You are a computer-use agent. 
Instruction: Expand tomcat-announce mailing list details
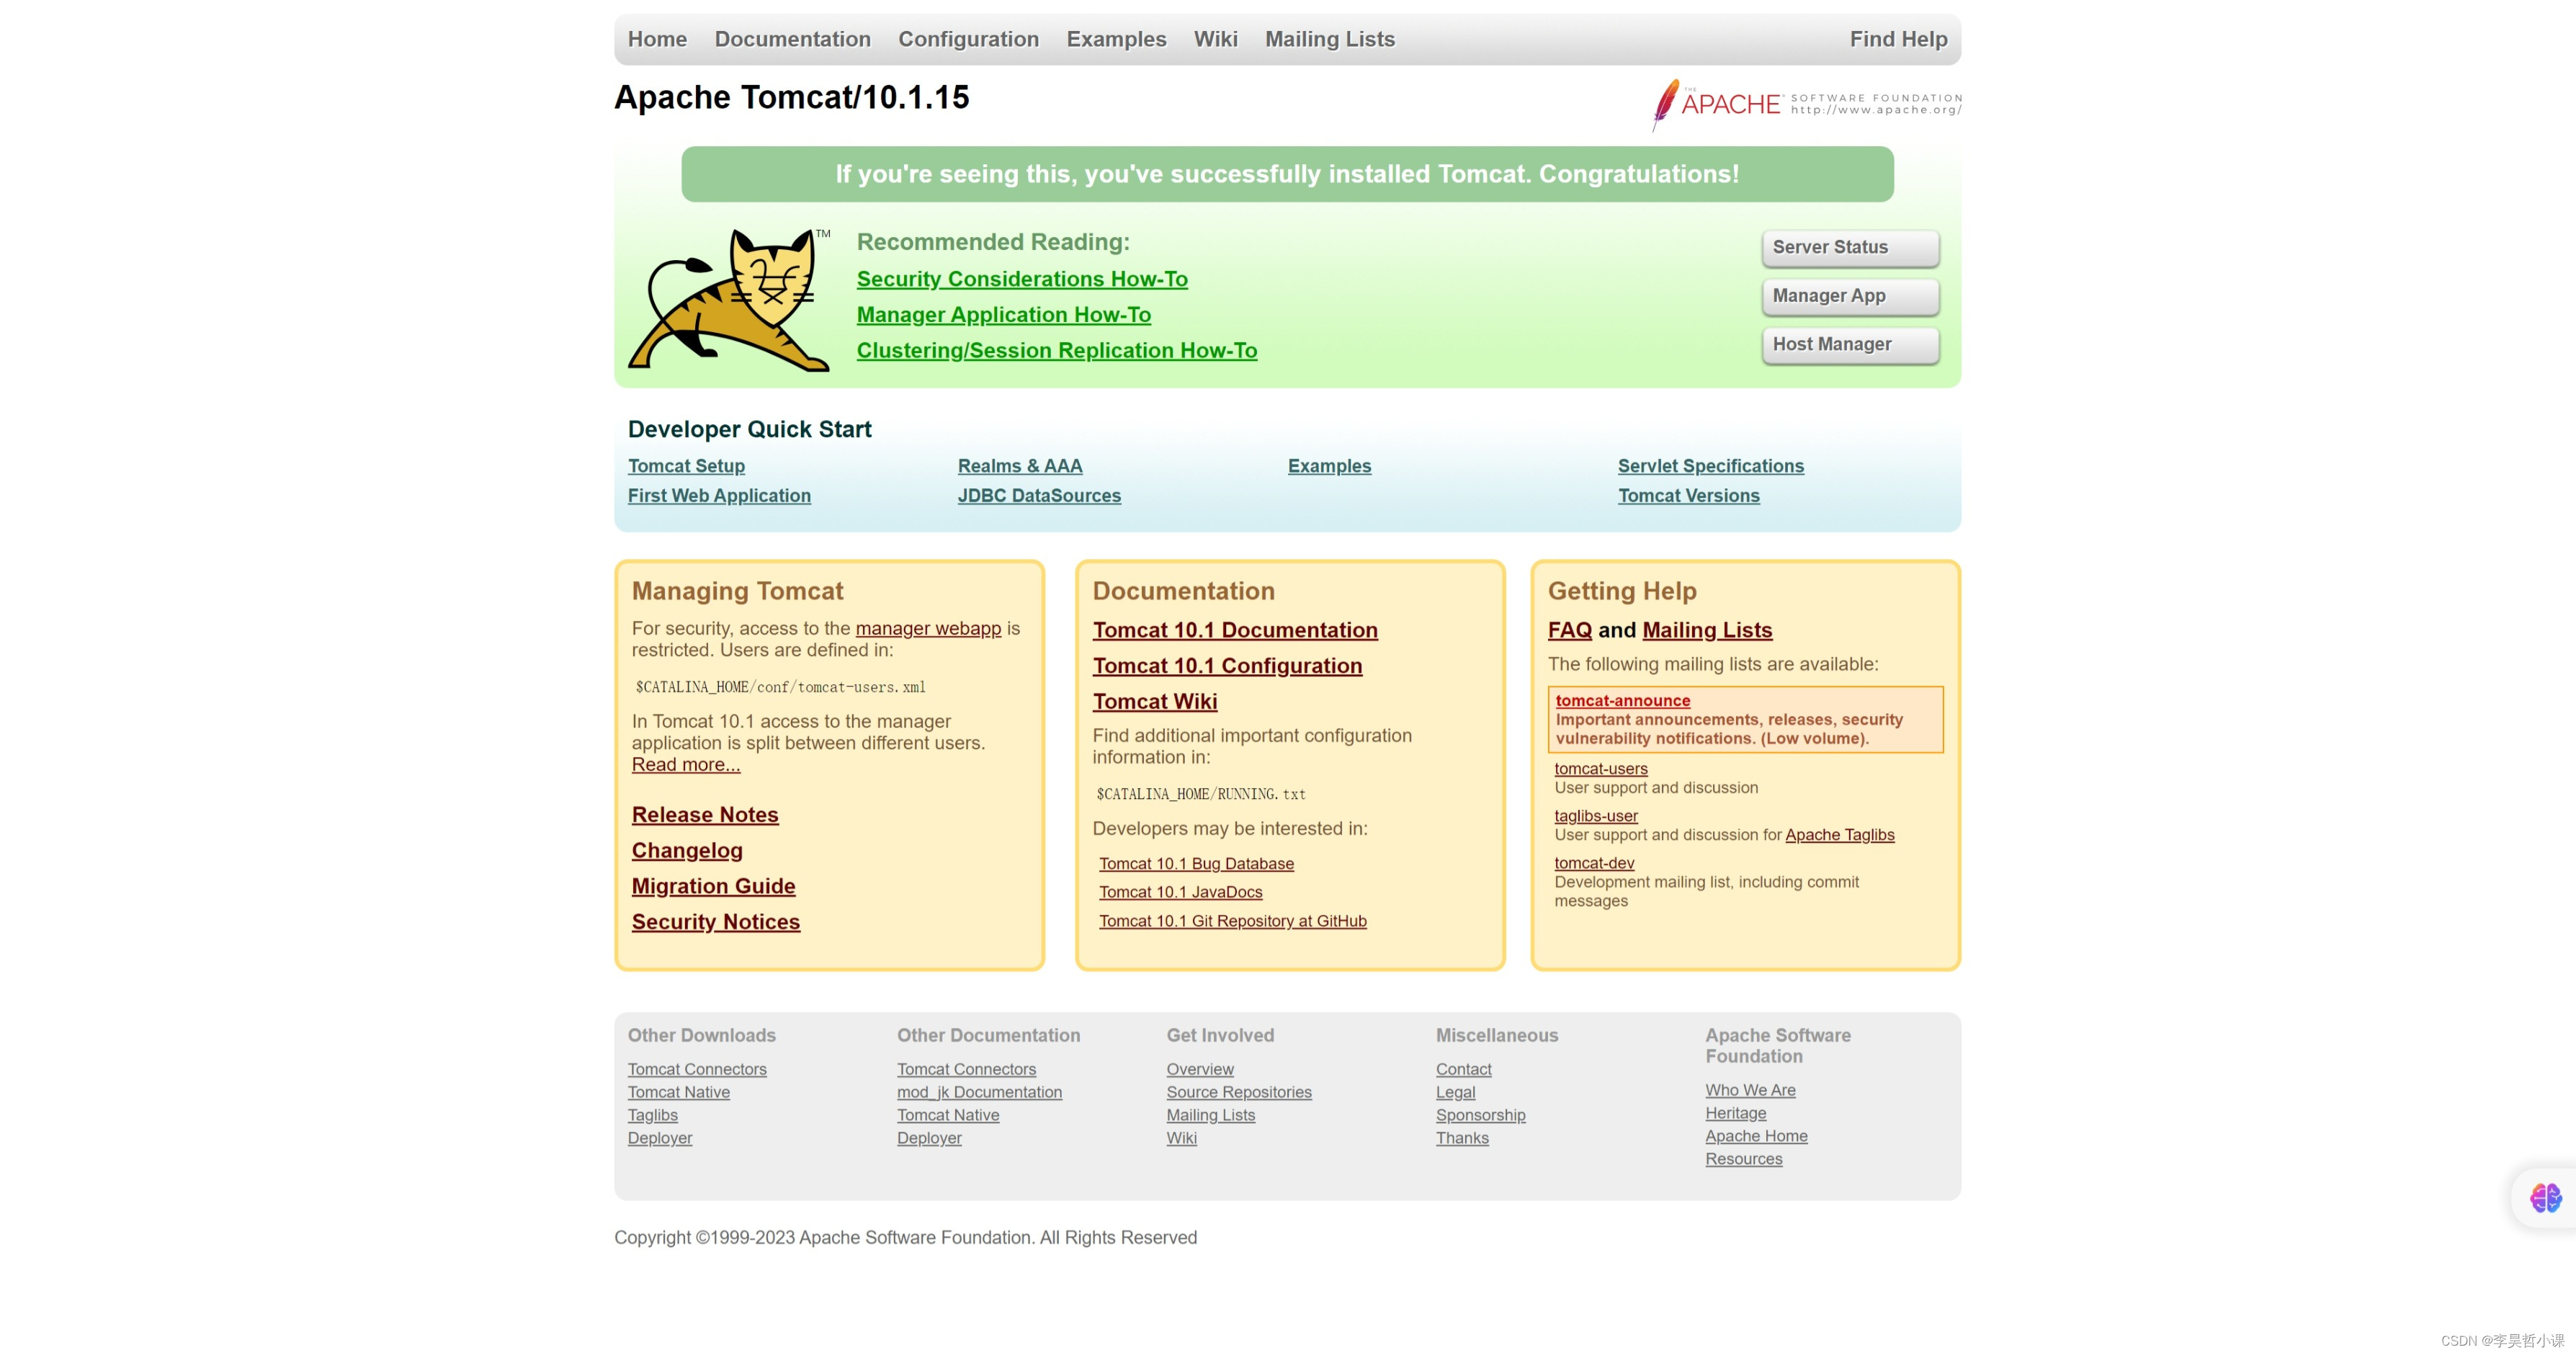coord(1622,700)
